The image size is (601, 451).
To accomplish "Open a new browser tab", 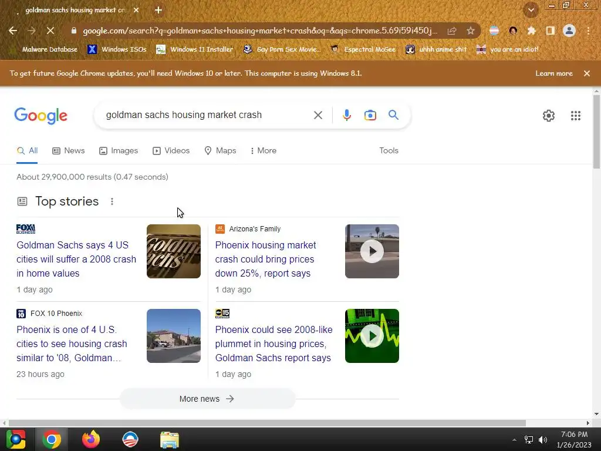I will (x=158, y=11).
